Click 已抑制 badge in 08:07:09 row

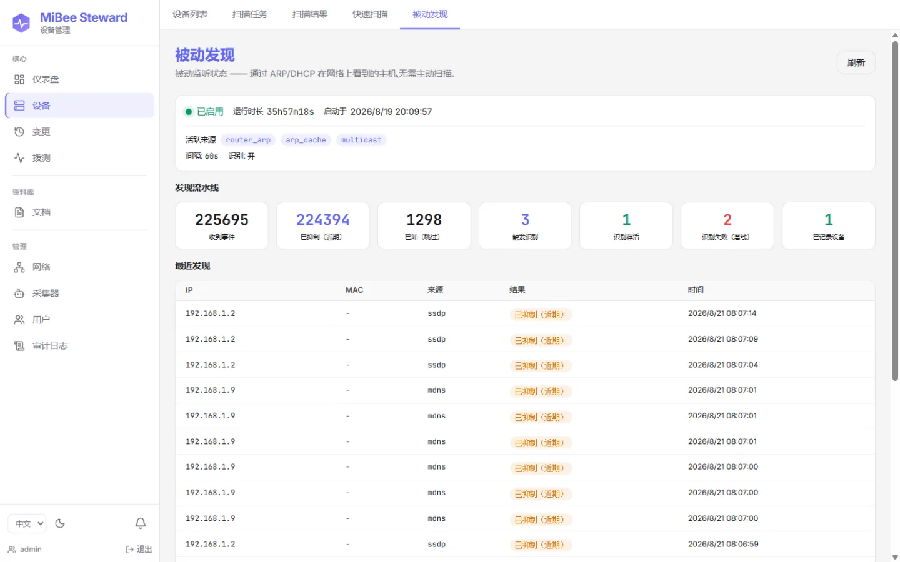click(x=541, y=340)
